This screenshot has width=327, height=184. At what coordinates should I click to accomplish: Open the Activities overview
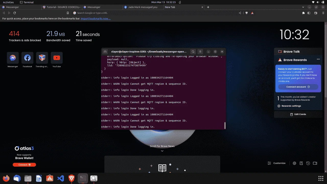(x=8, y=2)
